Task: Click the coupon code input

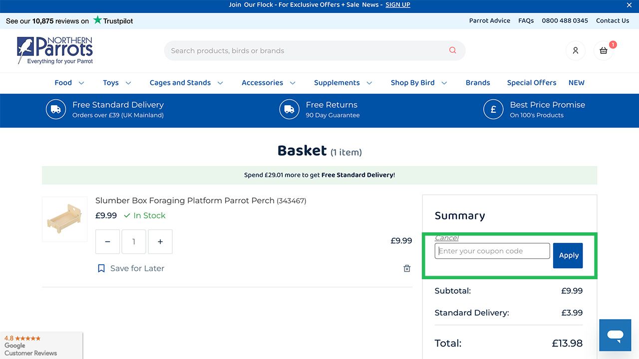Action: pos(492,251)
